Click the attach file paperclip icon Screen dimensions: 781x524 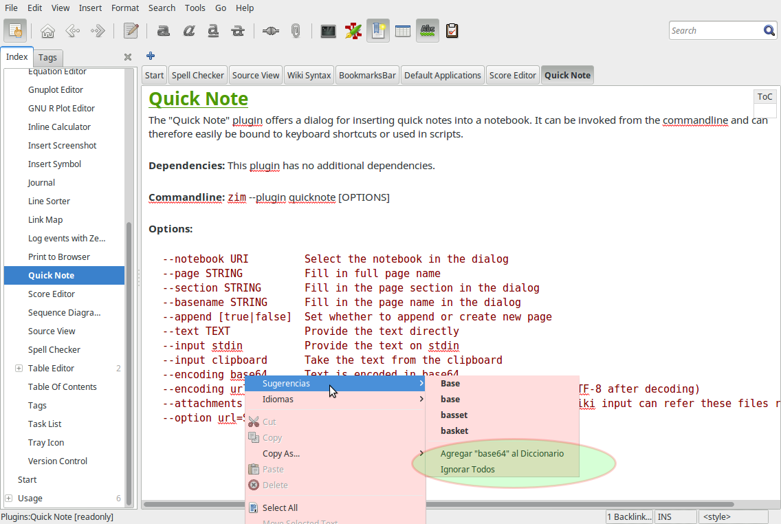click(296, 31)
